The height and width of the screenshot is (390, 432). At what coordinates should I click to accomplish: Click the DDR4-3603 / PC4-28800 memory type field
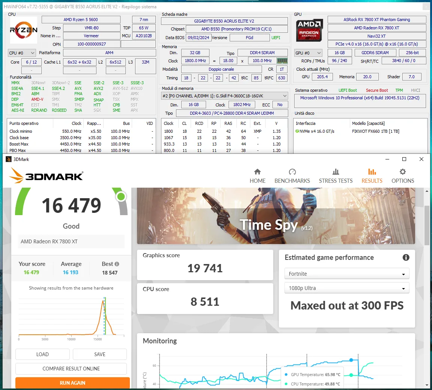(x=232, y=113)
